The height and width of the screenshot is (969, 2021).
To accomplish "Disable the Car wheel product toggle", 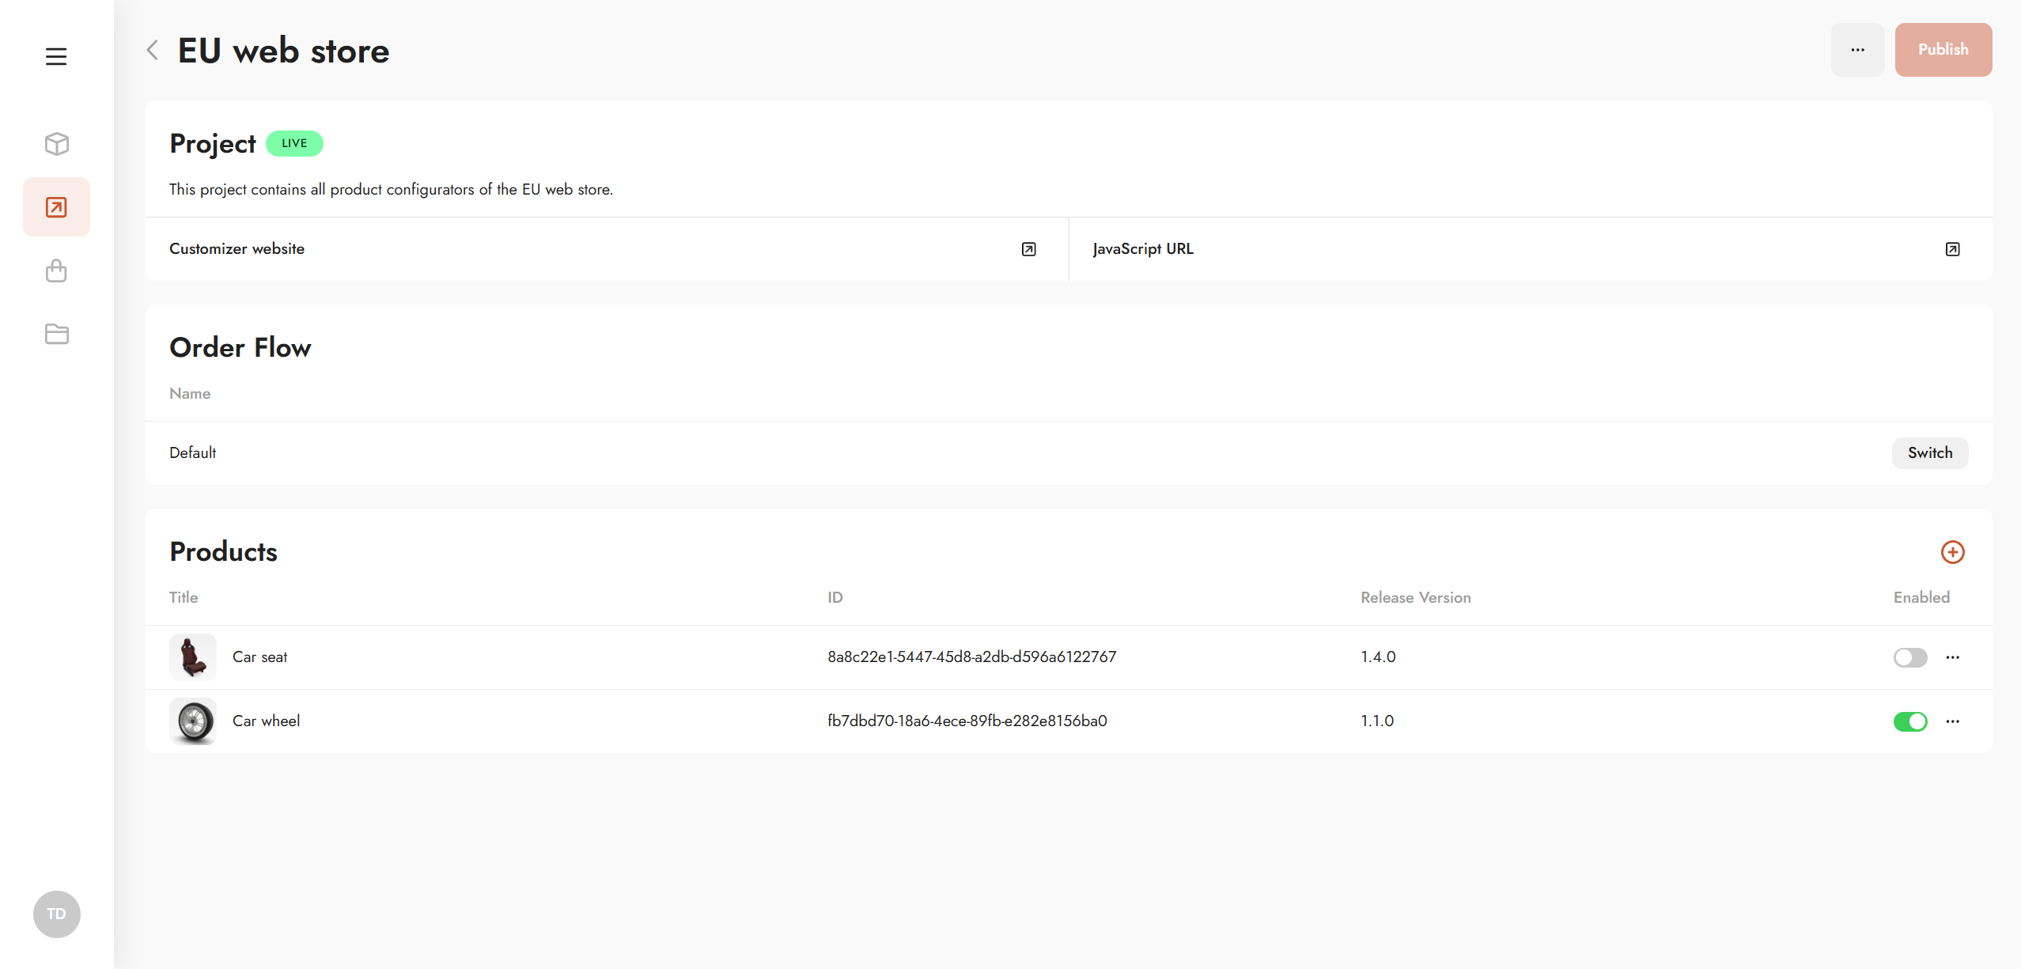I will pyautogui.click(x=1909, y=721).
